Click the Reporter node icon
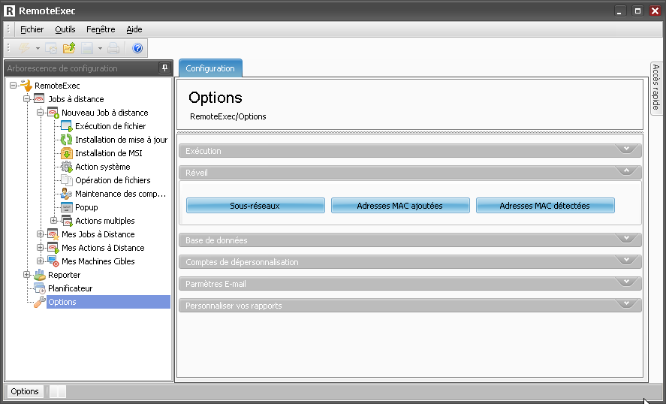Screen dimensions: 666x404 (x=40, y=275)
